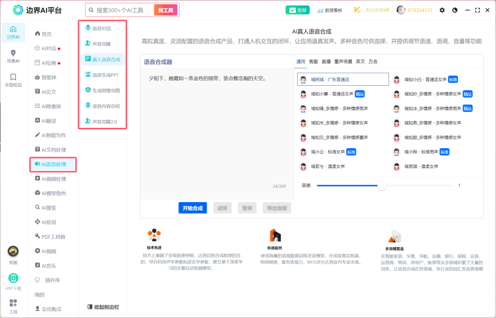Open 语音生成PPT tool
This screenshot has width=496, height=318.
pyautogui.click(x=103, y=75)
